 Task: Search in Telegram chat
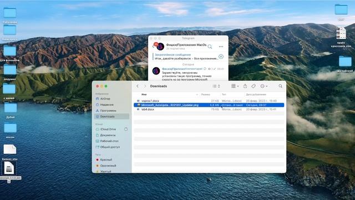(210, 47)
